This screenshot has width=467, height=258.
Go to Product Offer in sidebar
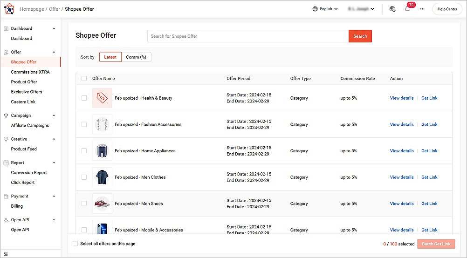(x=24, y=82)
